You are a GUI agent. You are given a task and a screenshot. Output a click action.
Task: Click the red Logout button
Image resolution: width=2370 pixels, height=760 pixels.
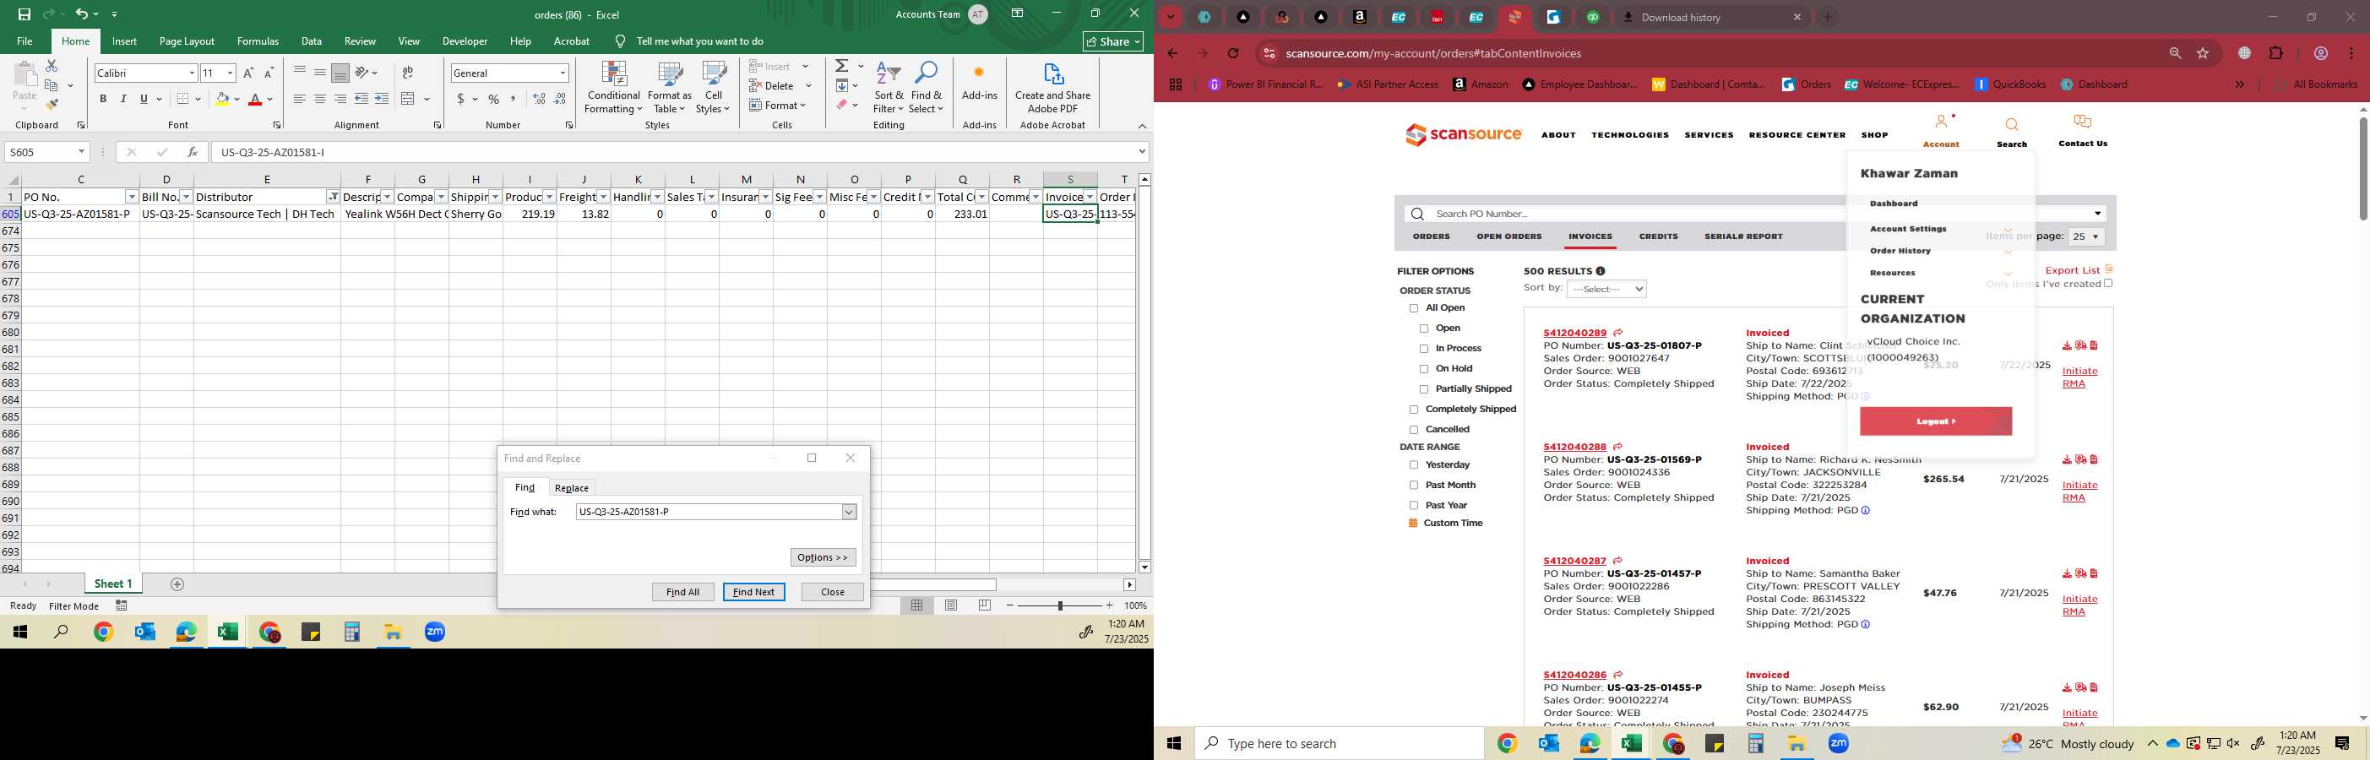(x=1935, y=421)
